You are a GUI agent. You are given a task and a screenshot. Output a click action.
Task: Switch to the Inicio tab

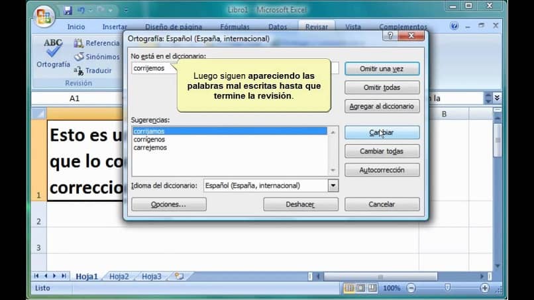pyautogui.click(x=76, y=26)
